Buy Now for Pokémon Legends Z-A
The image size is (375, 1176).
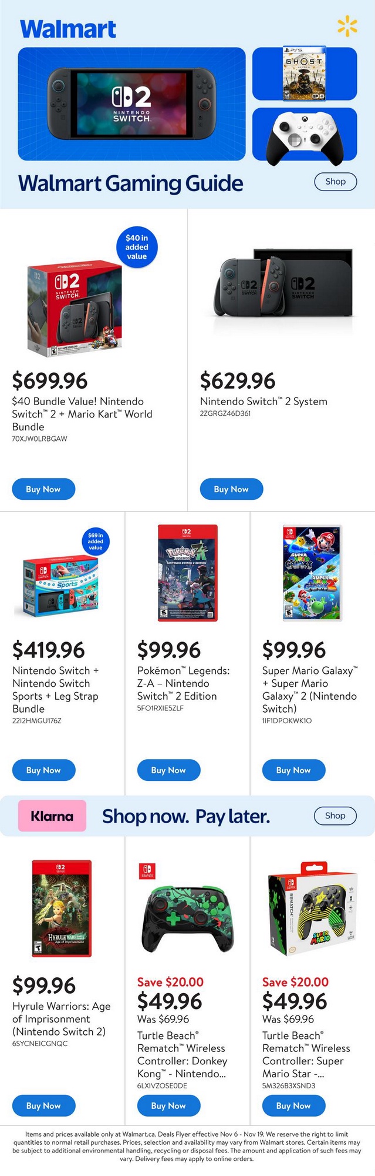(168, 770)
